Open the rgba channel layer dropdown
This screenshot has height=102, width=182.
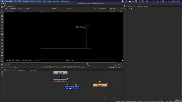[7, 8]
